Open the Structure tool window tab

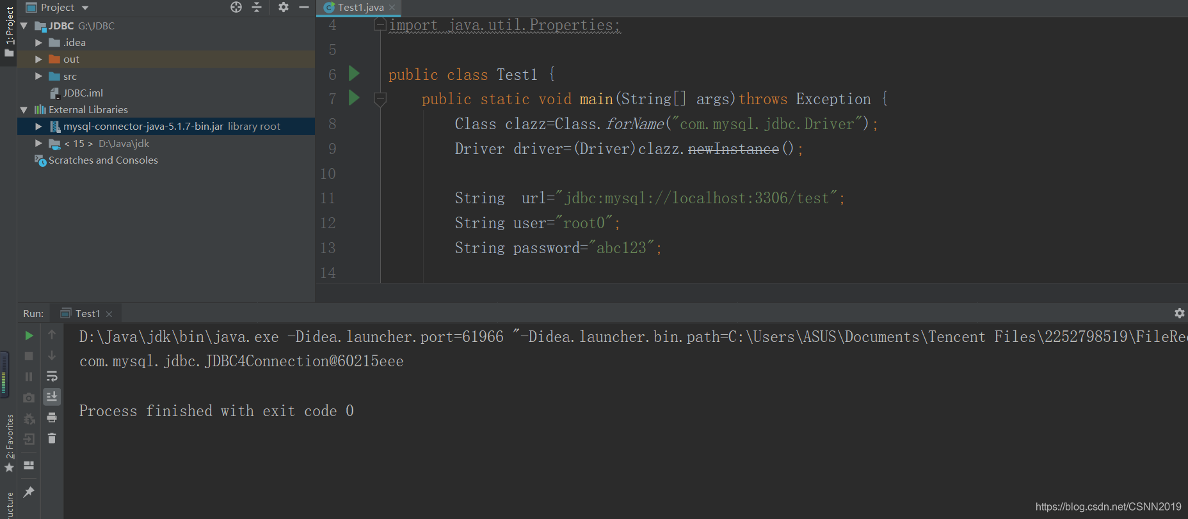9,505
